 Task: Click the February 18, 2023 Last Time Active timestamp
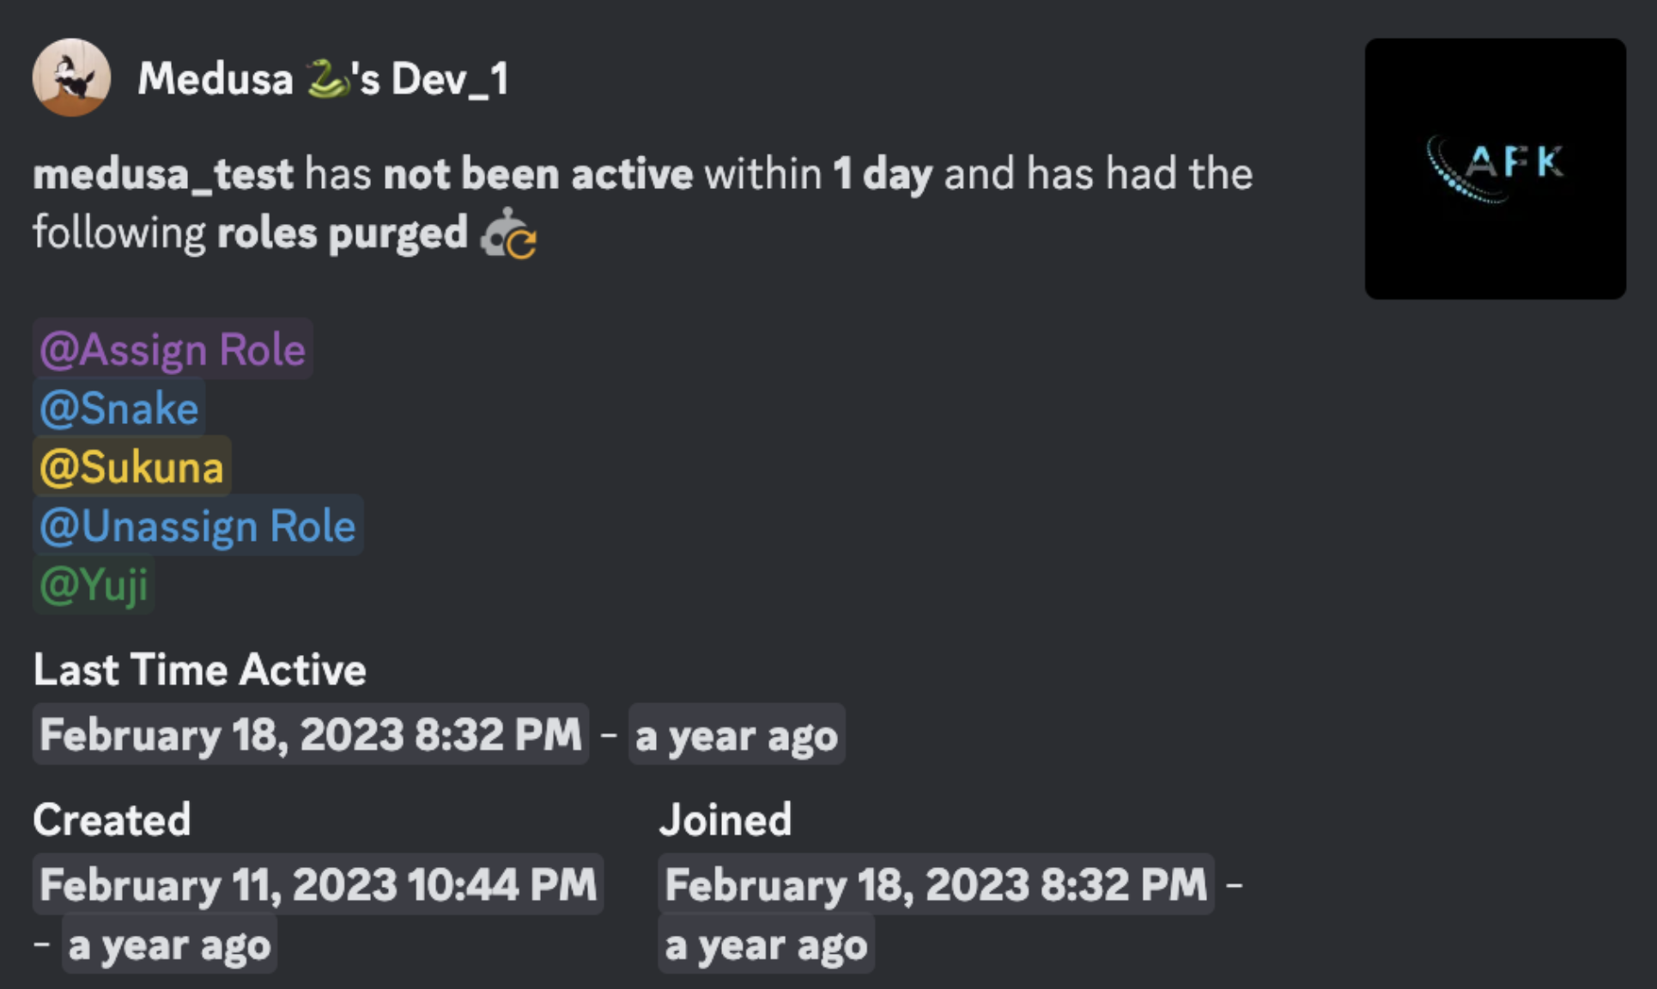coord(309,734)
